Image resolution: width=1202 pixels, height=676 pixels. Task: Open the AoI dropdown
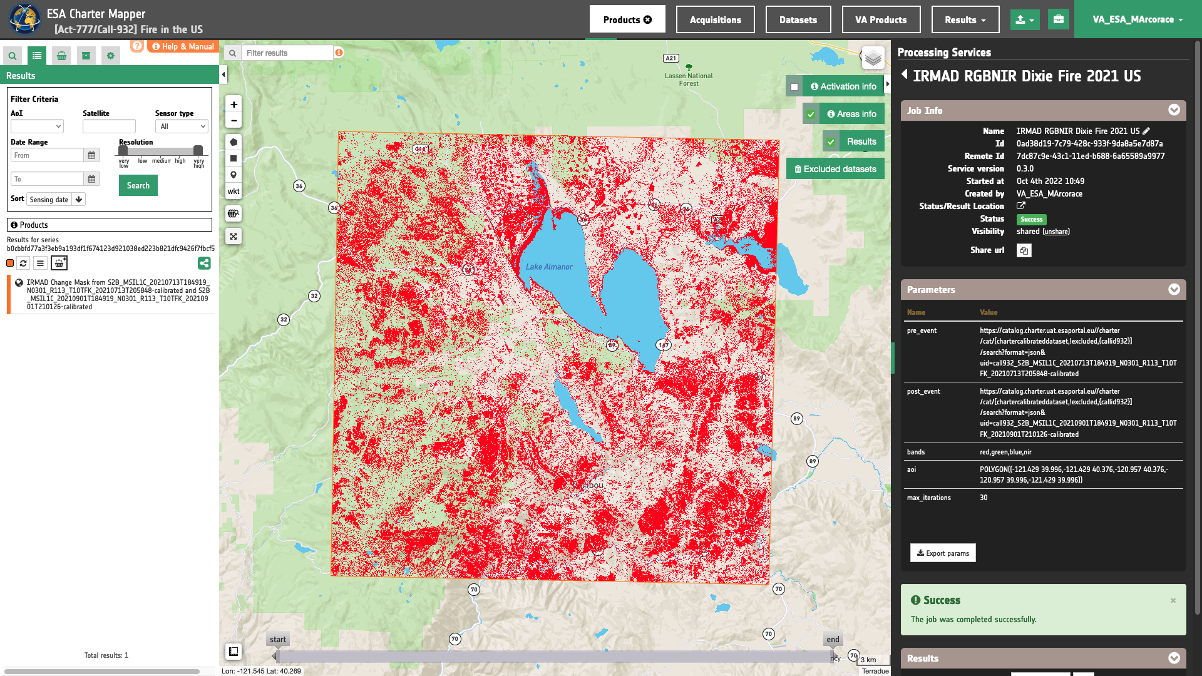coord(37,126)
